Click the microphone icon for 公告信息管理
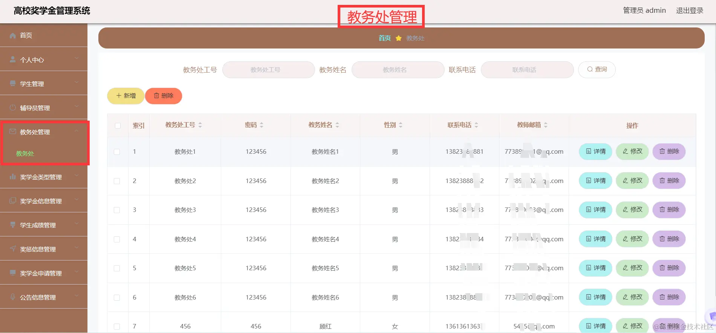This screenshot has width=716, height=333. [x=13, y=297]
